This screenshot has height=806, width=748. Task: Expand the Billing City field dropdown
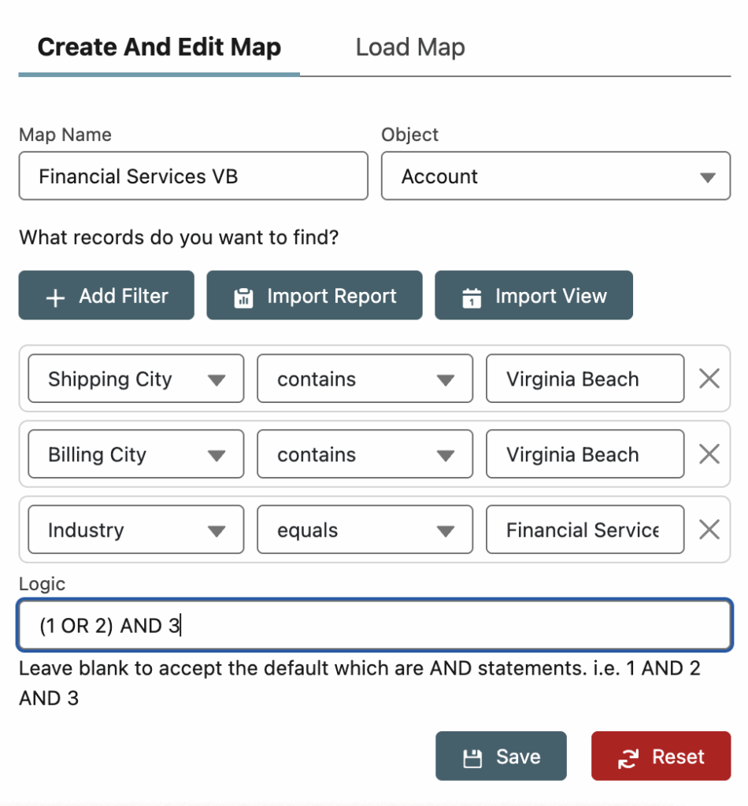point(135,454)
